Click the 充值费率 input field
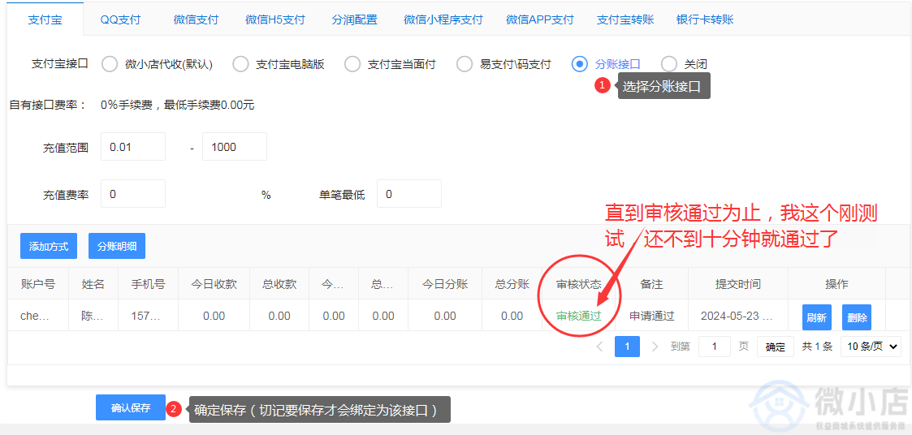This screenshot has height=435, width=912. (x=133, y=194)
